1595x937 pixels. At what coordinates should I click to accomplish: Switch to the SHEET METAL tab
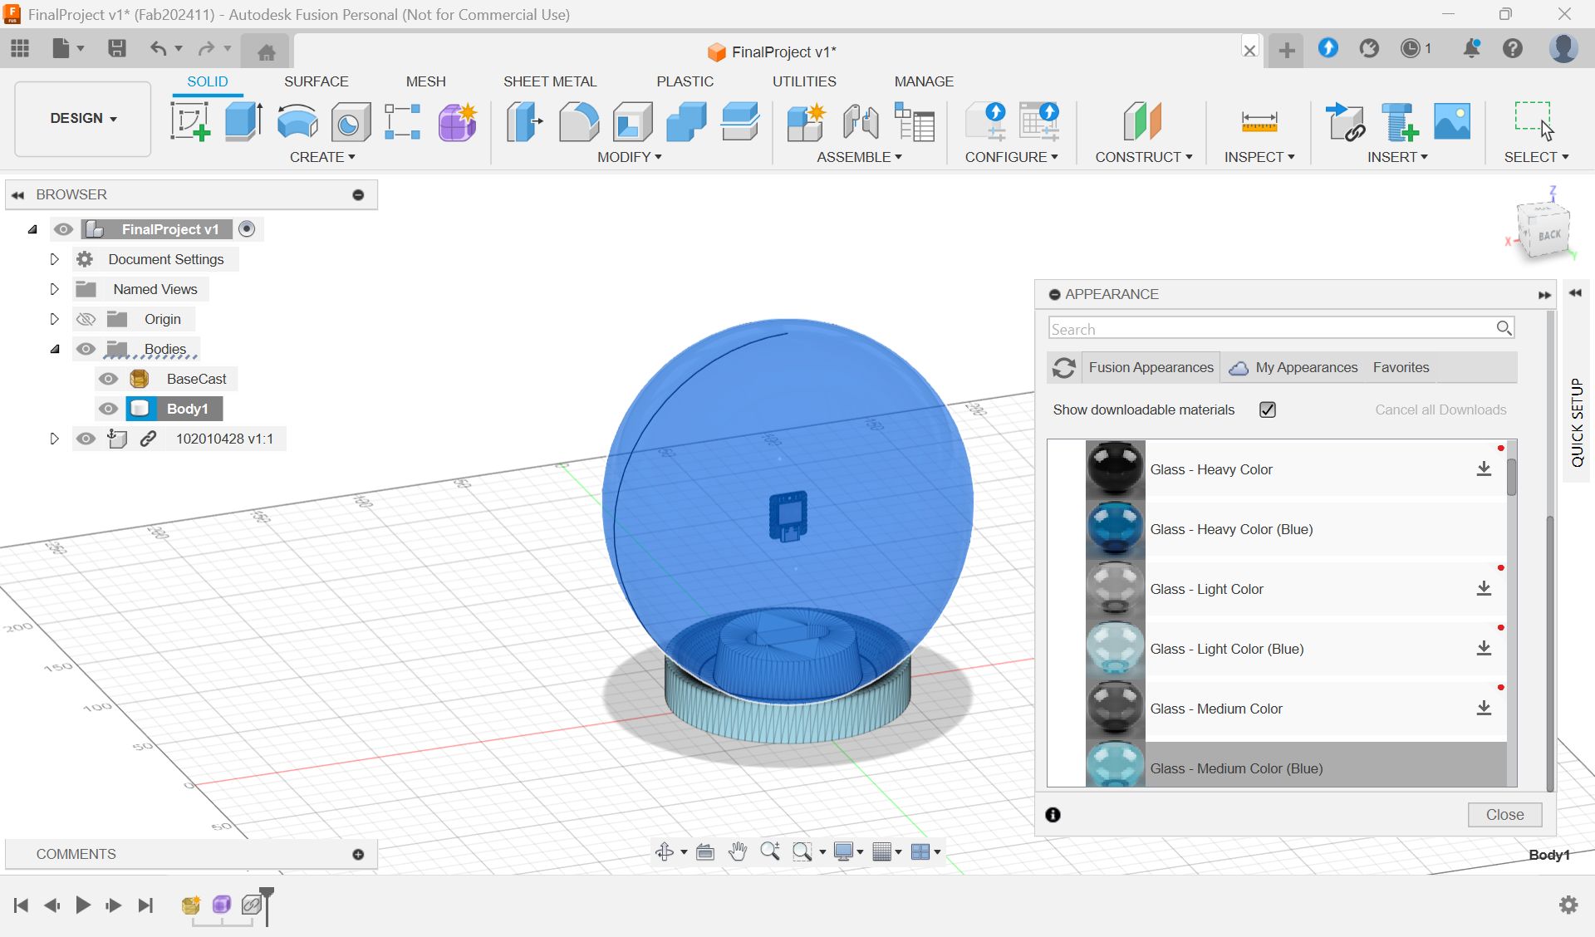click(550, 81)
